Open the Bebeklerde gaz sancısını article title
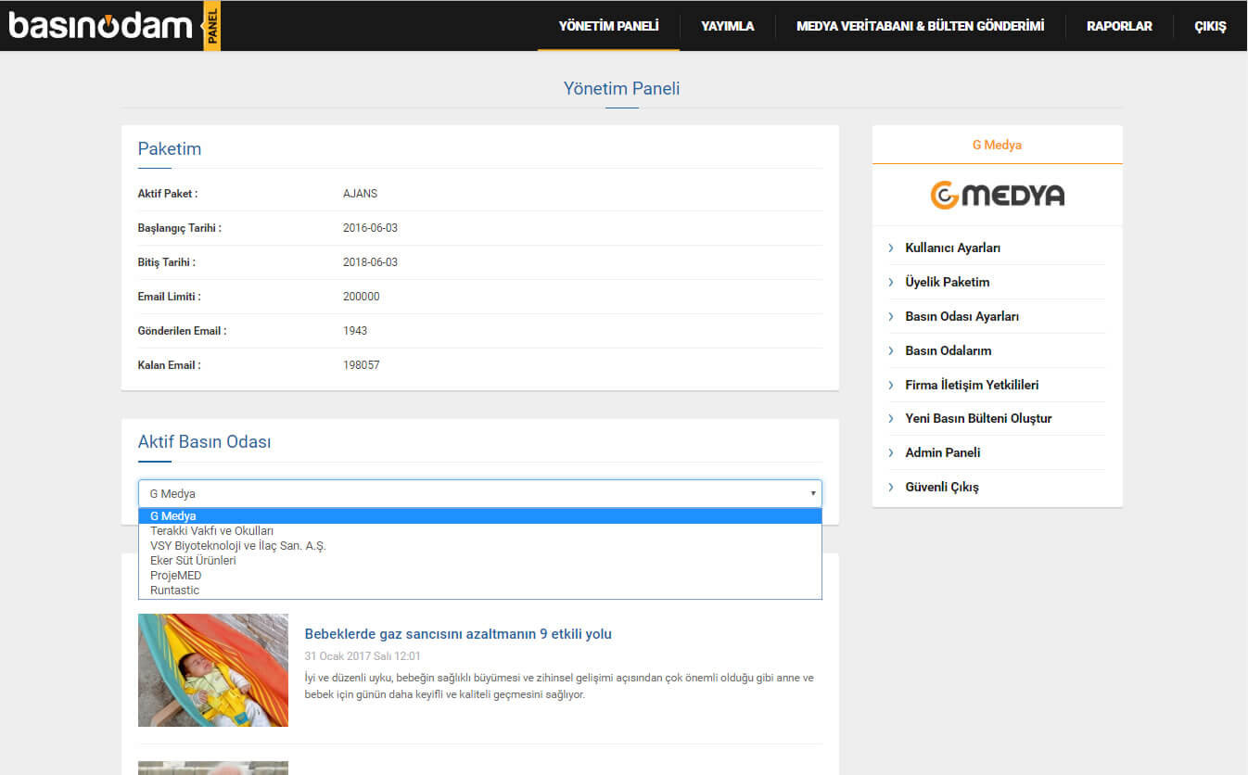 pyautogui.click(x=458, y=634)
